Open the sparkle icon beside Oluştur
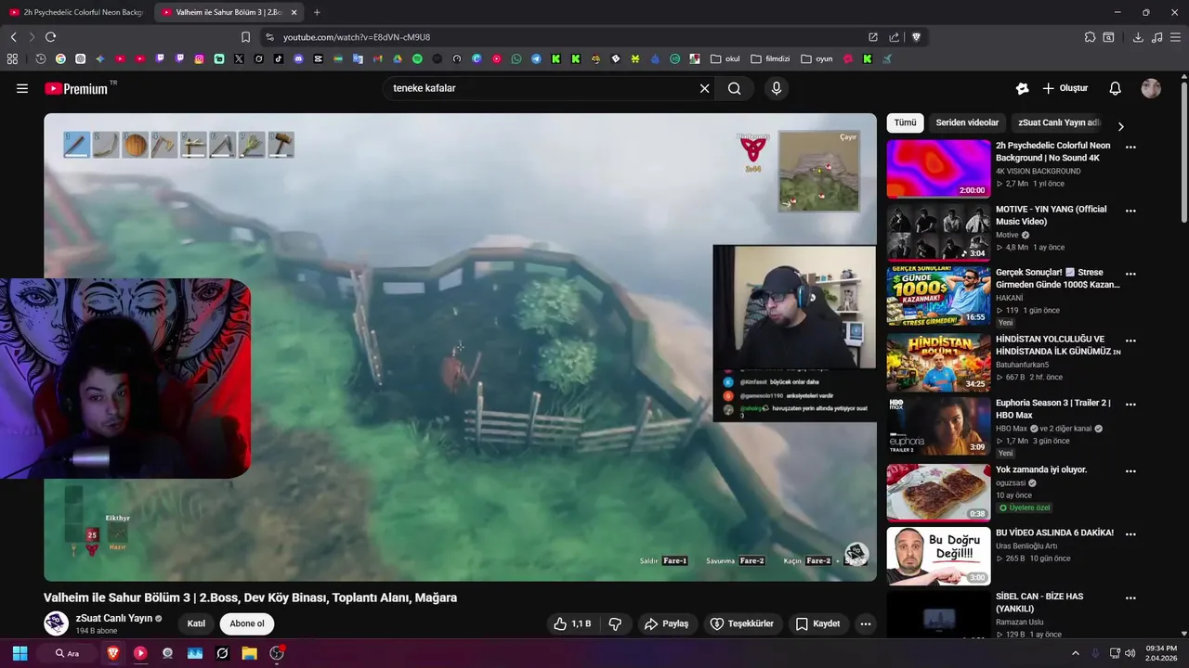The height and width of the screenshot is (668, 1189). point(1022,88)
